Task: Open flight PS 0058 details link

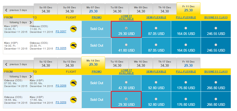Action: click(61, 102)
